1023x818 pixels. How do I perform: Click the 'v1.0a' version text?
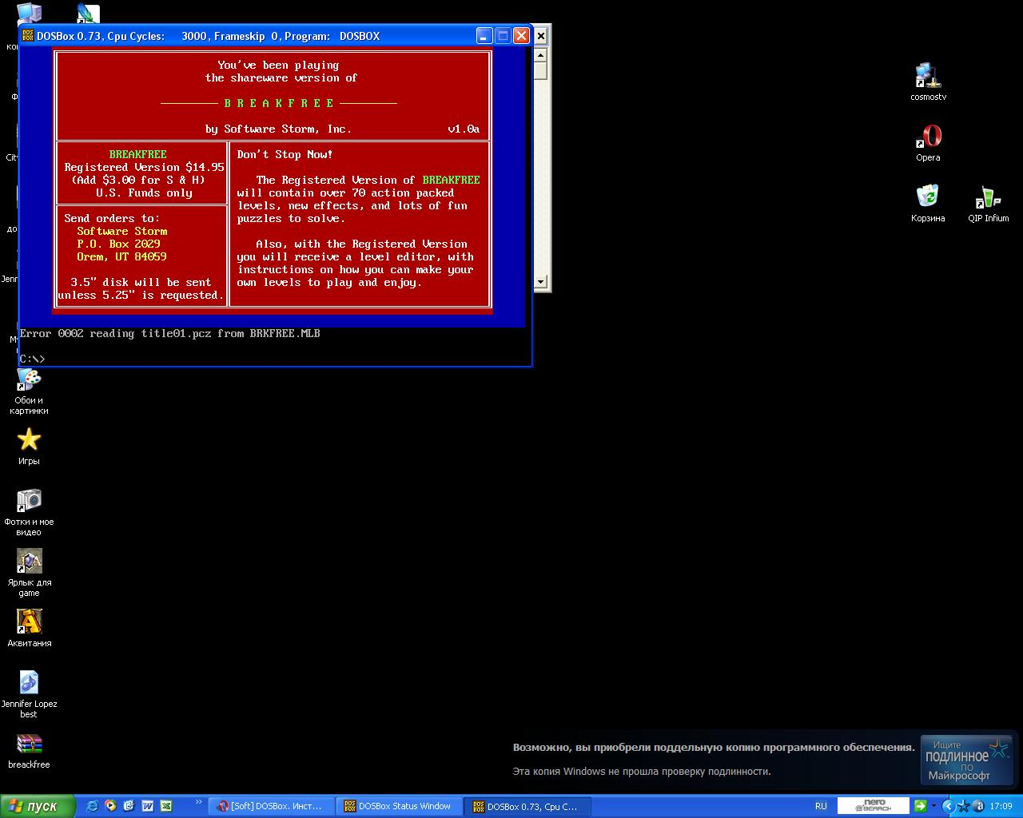pyautogui.click(x=464, y=129)
